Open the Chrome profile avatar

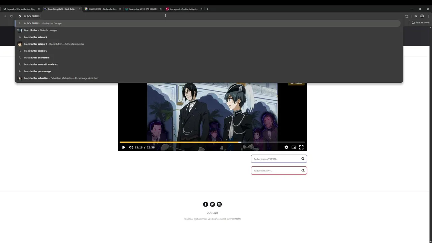point(422,16)
